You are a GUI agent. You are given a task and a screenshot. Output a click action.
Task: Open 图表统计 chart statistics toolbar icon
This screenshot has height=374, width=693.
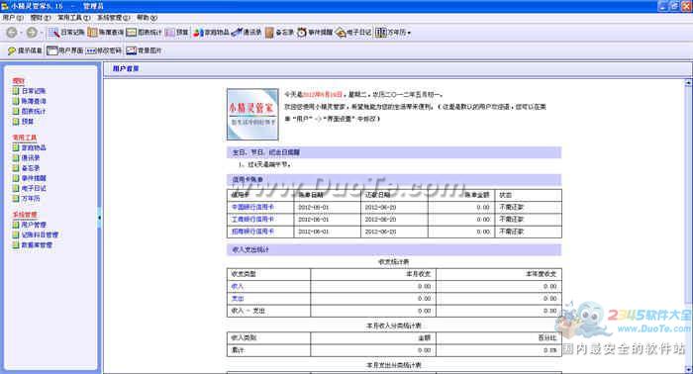click(145, 33)
